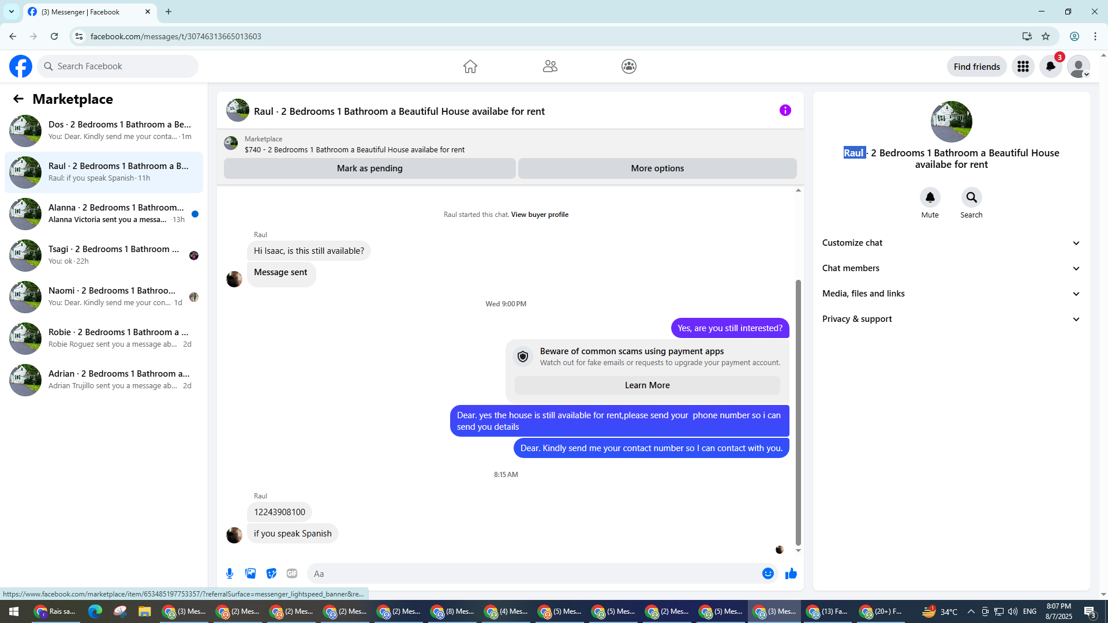Click the taskbar clock showing 8:07 PM
1108x623 pixels.
[1059, 611]
